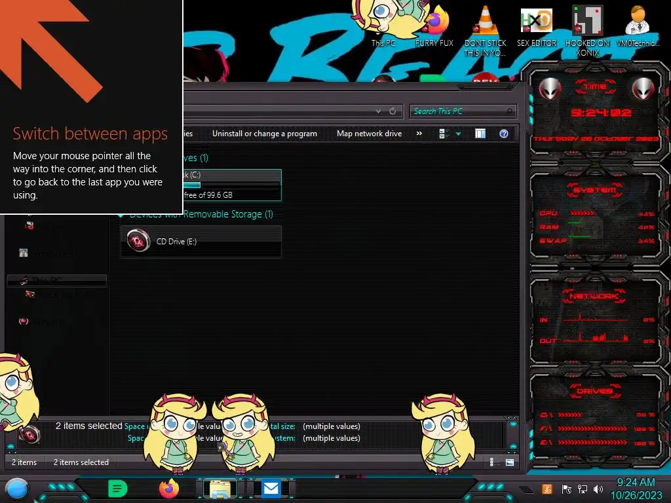Open the volume speaker tray icon
The width and height of the screenshot is (671, 503).
click(598, 489)
